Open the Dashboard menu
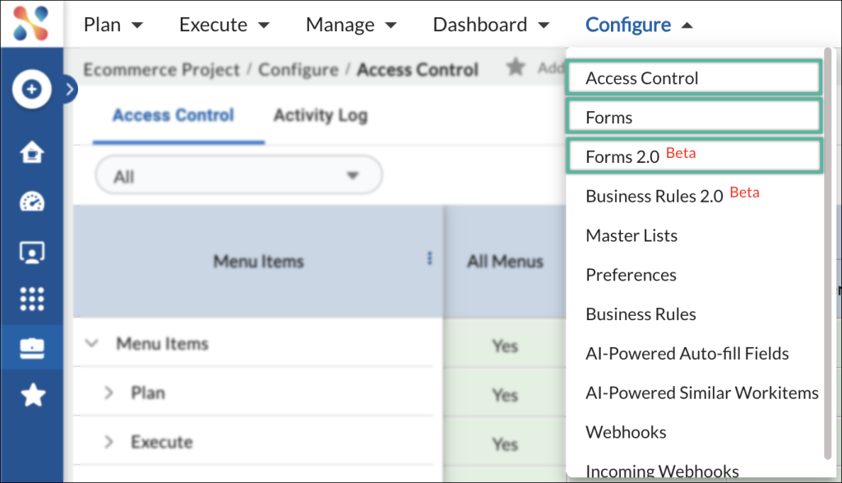Screen dimensions: 842x483 tap(491, 25)
